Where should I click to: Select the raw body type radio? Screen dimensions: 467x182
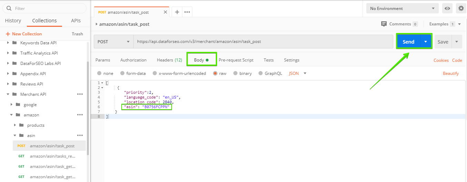[215, 73]
